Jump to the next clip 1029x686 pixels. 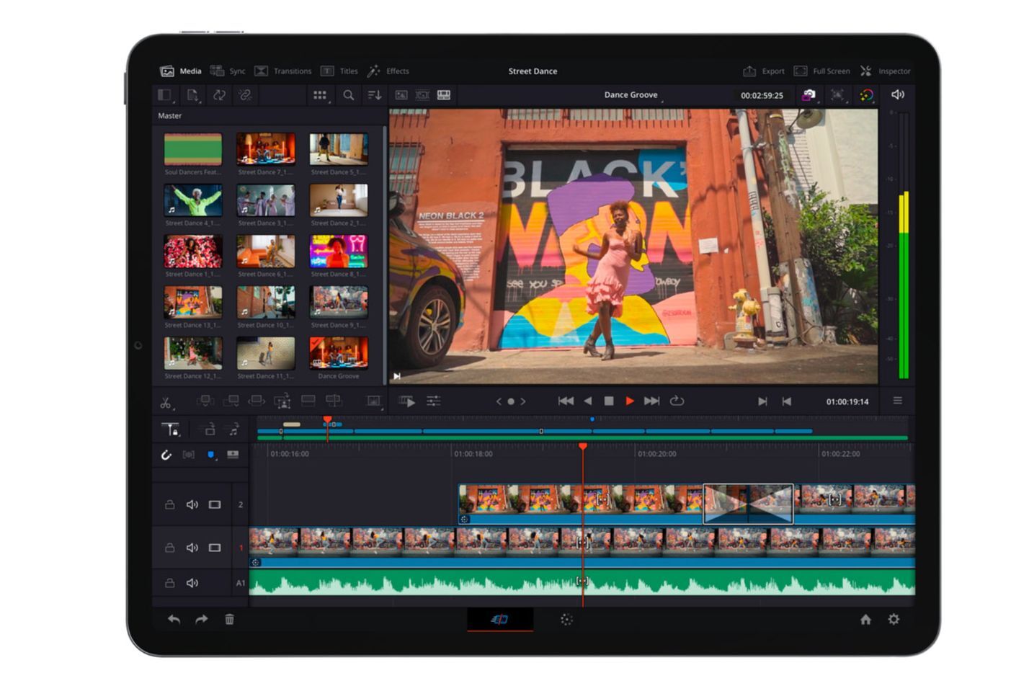pyautogui.click(x=651, y=401)
